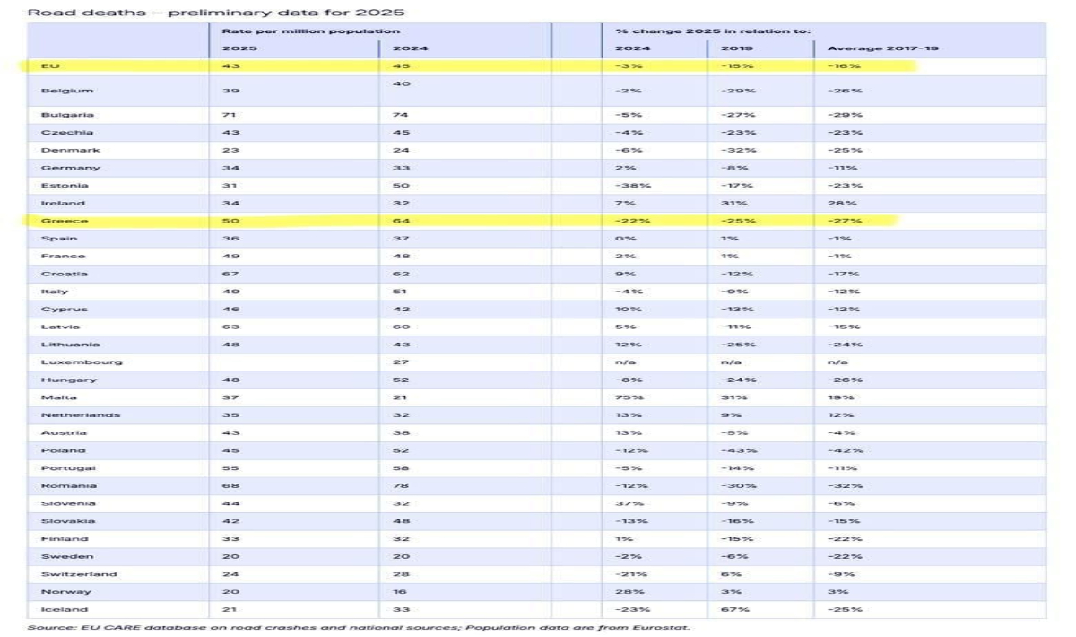Click Luxembourg's 2024 rate of 27
This screenshot has height=637, width=1076.
coord(399,362)
